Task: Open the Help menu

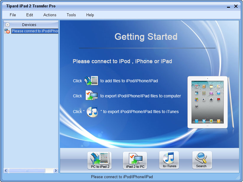Action: click(90, 15)
